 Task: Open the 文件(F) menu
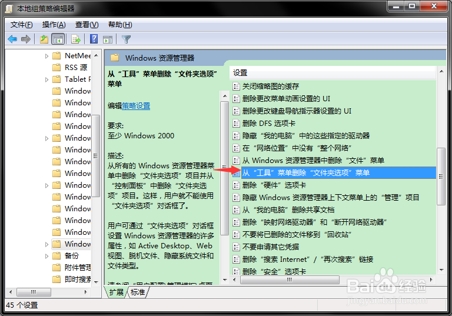click(22, 25)
